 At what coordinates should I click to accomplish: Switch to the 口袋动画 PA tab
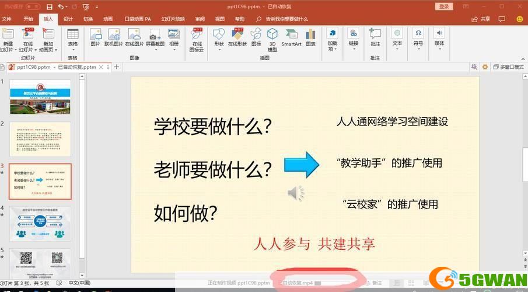click(138, 19)
